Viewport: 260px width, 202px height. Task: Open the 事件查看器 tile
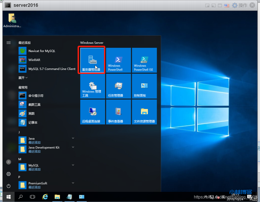(118, 112)
